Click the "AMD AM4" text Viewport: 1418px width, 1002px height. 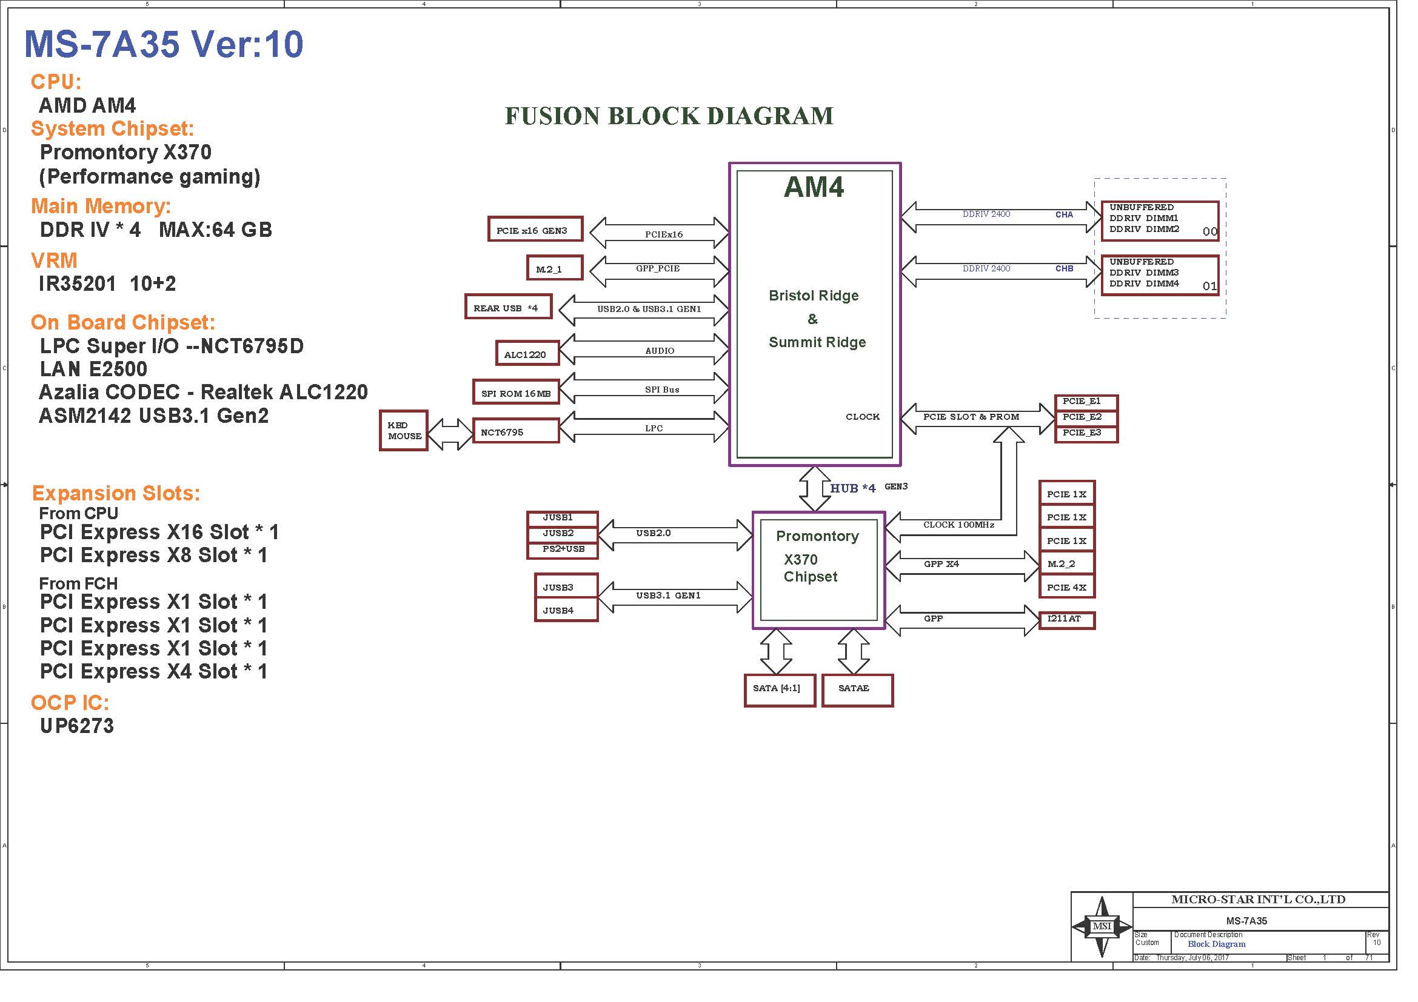(x=87, y=105)
